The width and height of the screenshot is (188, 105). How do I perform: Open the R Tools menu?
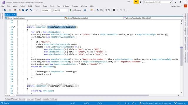(x=66, y=6)
